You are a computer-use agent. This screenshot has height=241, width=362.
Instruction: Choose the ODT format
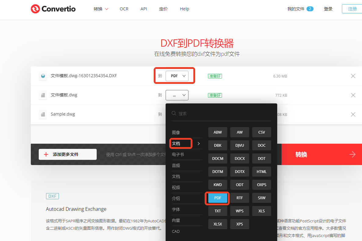coord(240,185)
